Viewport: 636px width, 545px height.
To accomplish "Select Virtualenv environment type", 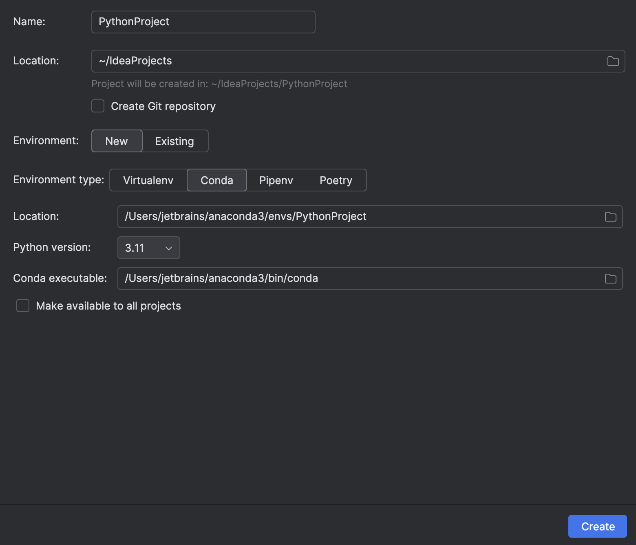I will pos(148,180).
